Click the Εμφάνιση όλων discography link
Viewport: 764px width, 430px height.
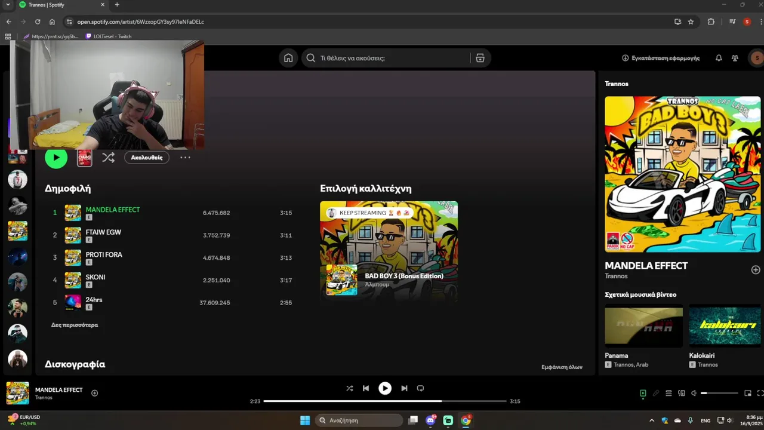[x=562, y=367]
